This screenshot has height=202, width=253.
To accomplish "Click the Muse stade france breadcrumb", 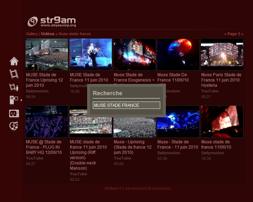I will tap(74, 34).
